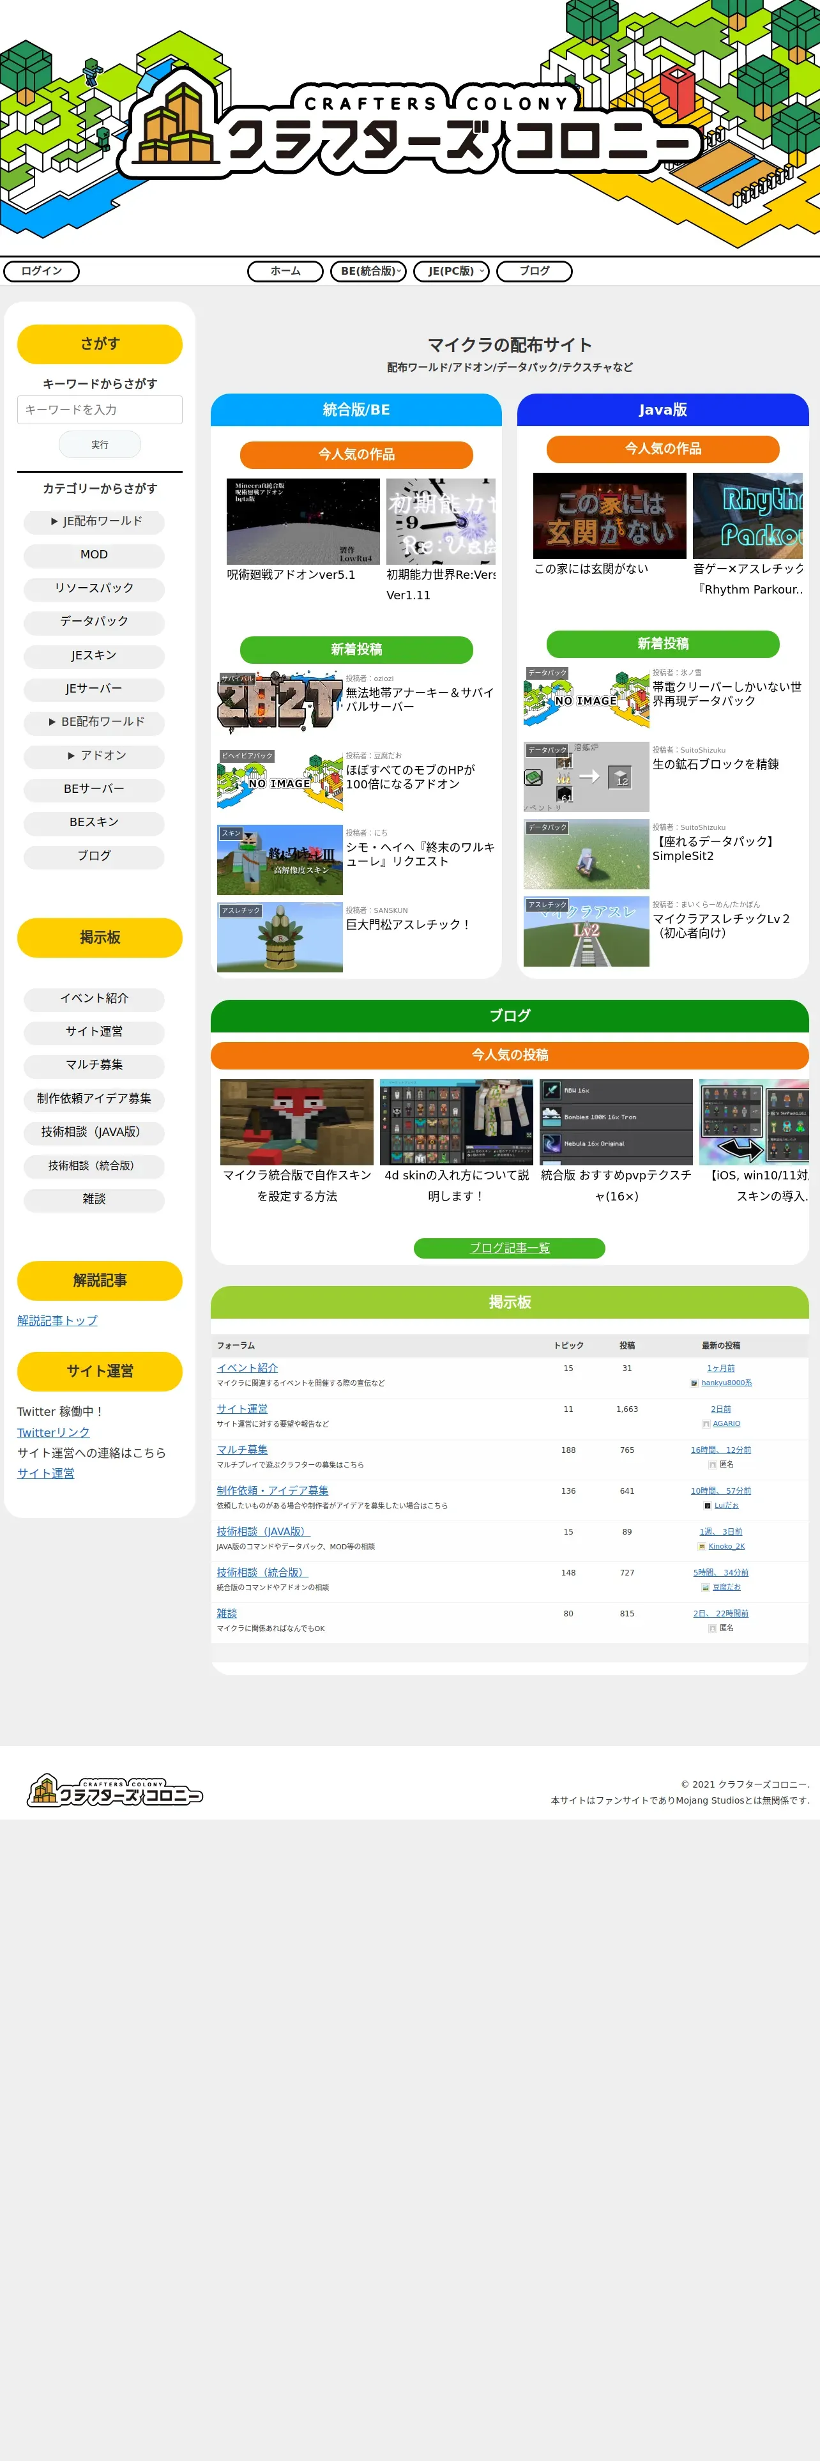Open ほぼすべてのモブのHPが100倍 post
This screenshot has height=2461, width=820.
(x=411, y=777)
